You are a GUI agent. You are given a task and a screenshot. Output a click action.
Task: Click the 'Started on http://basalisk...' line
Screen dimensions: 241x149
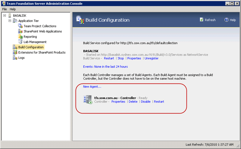pyautogui.click(x=146, y=55)
